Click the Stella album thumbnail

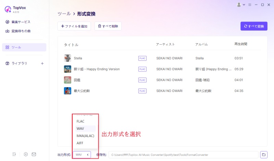67,58
